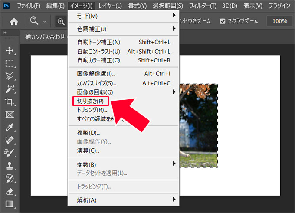The height and width of the screenshot is (213, 295).
Task: Select the History Brush tool
Action: (x=10, y=178)
